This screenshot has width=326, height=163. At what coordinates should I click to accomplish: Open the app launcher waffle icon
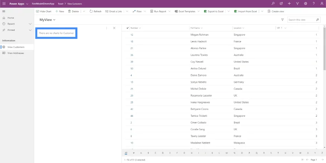[4, 4]
